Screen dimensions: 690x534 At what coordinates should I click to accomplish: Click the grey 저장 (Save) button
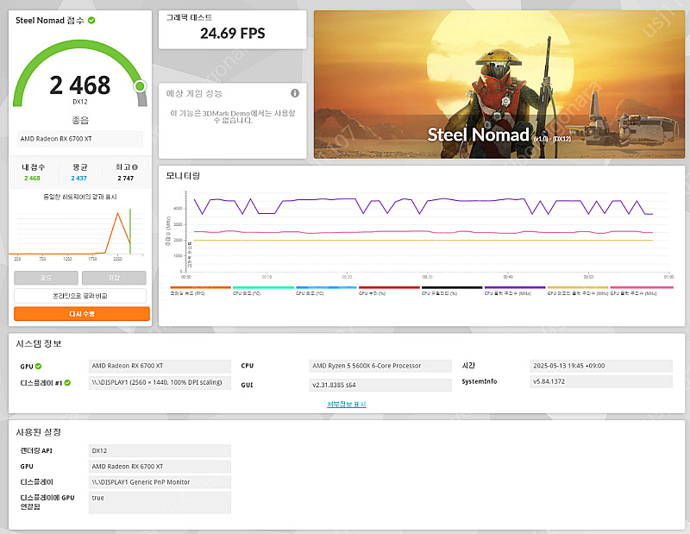[x=114, y=278]
